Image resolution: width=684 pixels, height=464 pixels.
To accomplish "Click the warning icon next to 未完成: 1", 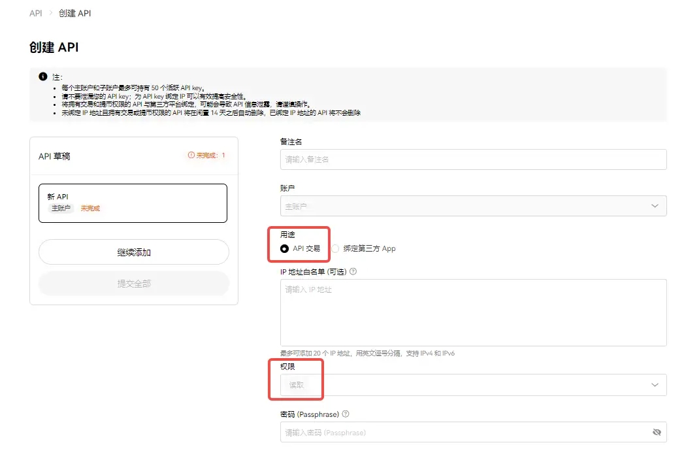I will pos(191,156).
